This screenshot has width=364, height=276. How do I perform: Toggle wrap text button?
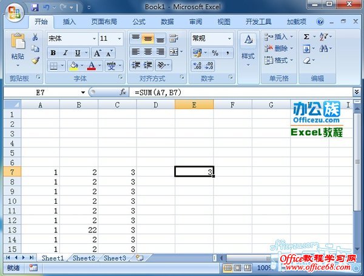coord(174,38)
